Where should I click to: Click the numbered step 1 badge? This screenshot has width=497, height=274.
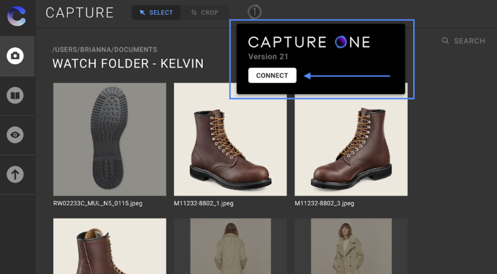click(254, 12)
